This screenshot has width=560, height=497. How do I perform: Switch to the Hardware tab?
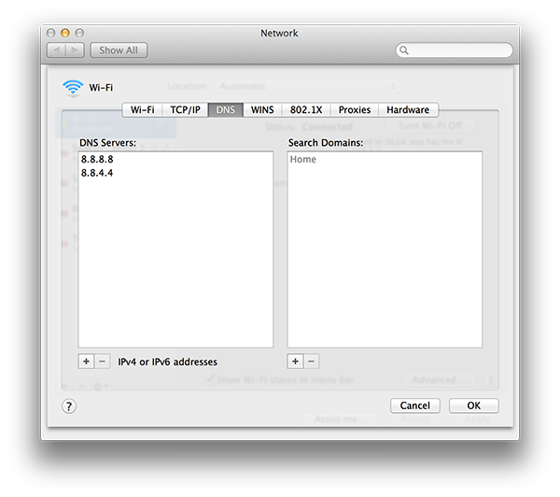coord(408,109)
